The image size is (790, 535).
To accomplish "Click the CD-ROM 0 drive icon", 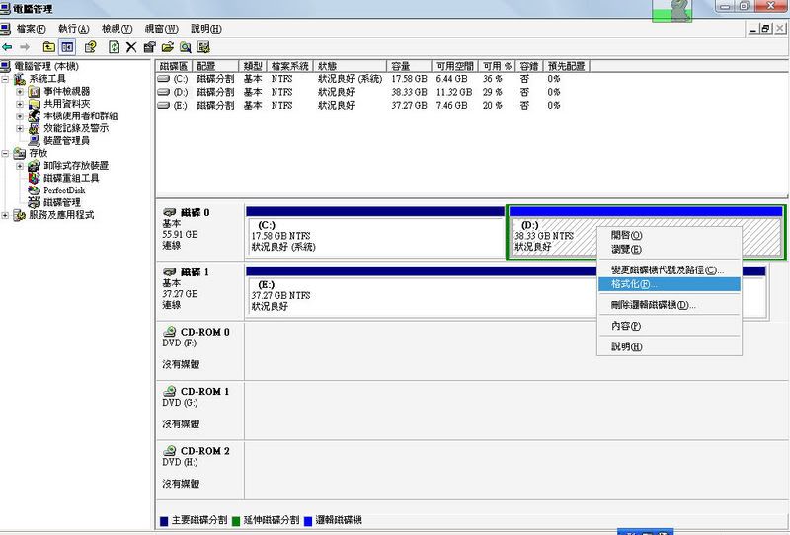I will pos(170,333).
